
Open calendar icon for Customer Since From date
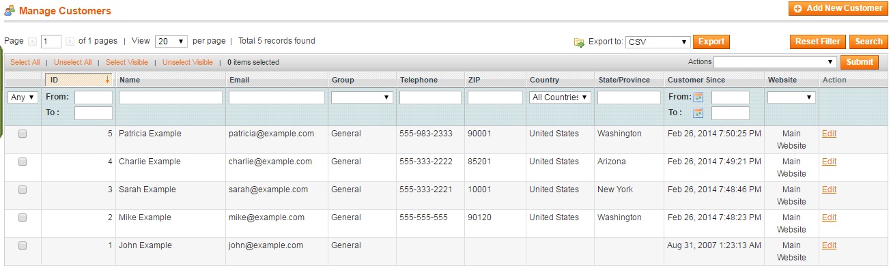click(698, 97)
